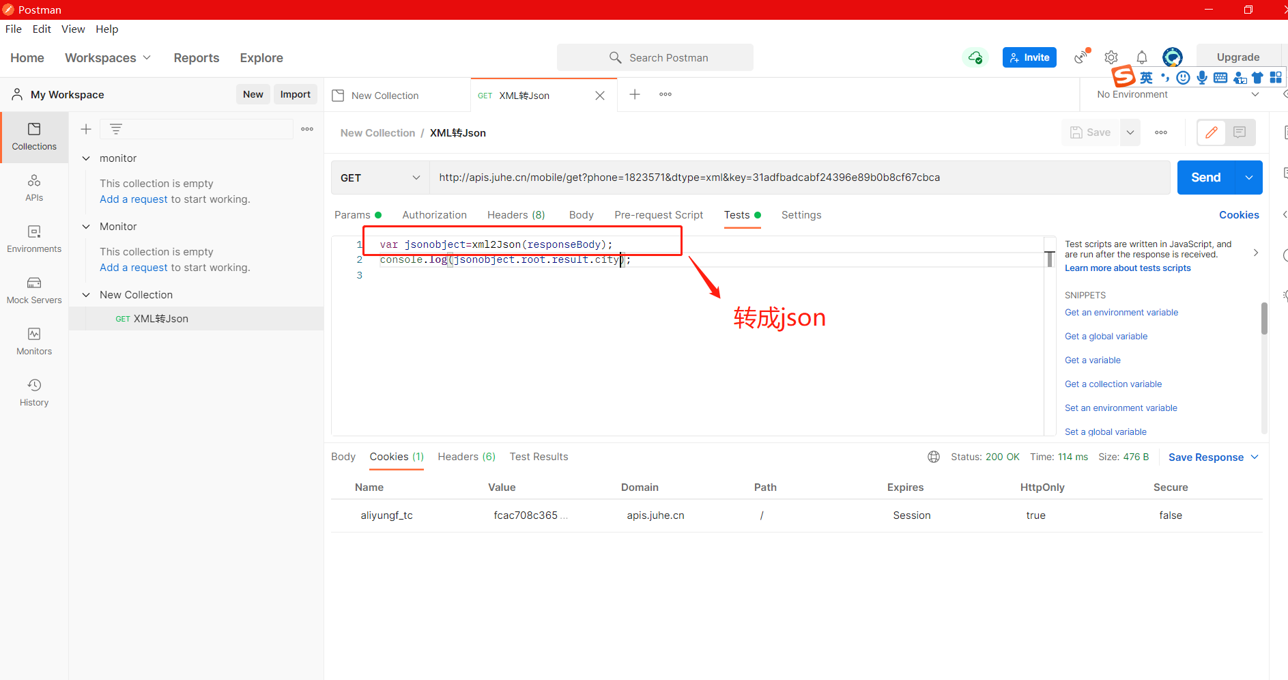Viewport: 1288px width, 680px height.
Task: Open the Collections sidebar panel
Action: tap(34, 137)
